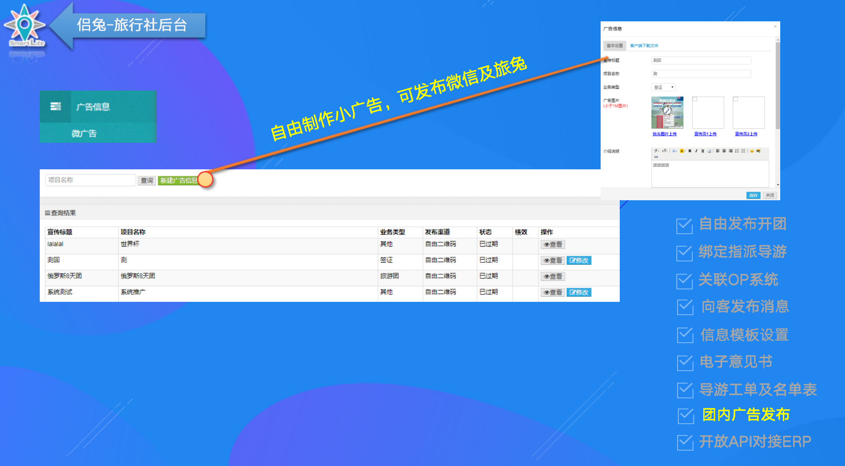Click the dialog scrollbar down arrow
This screenshot has height=466, width=845.
[x=778, y=185]
